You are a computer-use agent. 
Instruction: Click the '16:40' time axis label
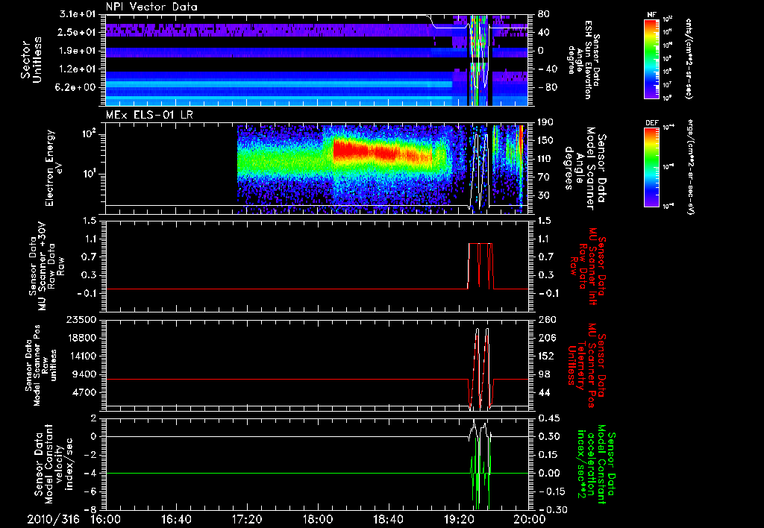(176, 519)
